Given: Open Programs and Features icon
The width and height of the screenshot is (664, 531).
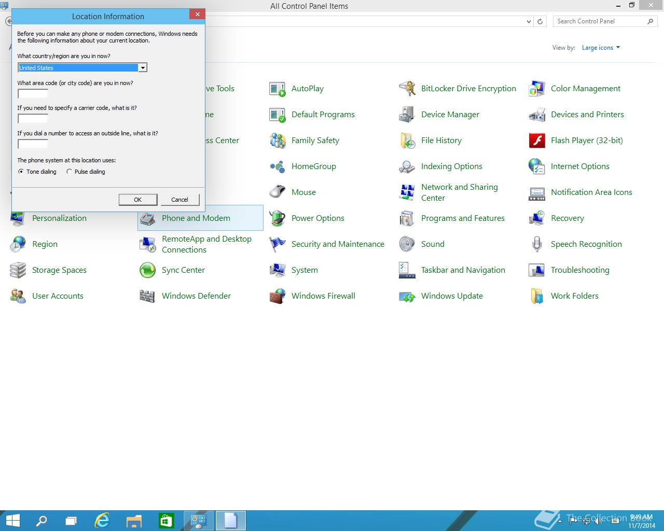Looking at the screenshot, I should coord(407,218).
